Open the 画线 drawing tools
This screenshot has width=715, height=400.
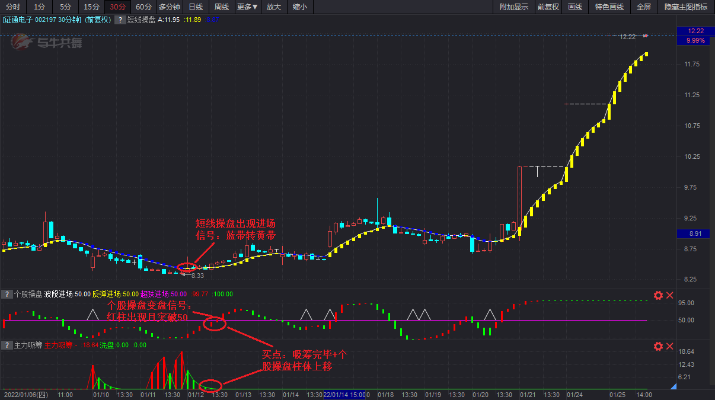pos(575,7)
